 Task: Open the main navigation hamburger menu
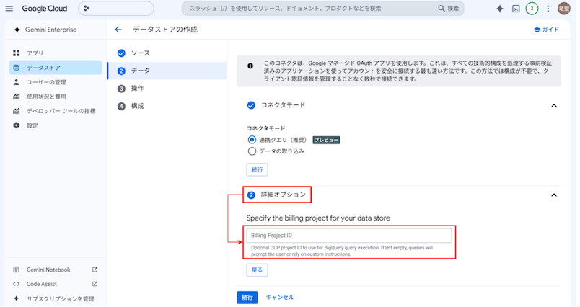9,9
